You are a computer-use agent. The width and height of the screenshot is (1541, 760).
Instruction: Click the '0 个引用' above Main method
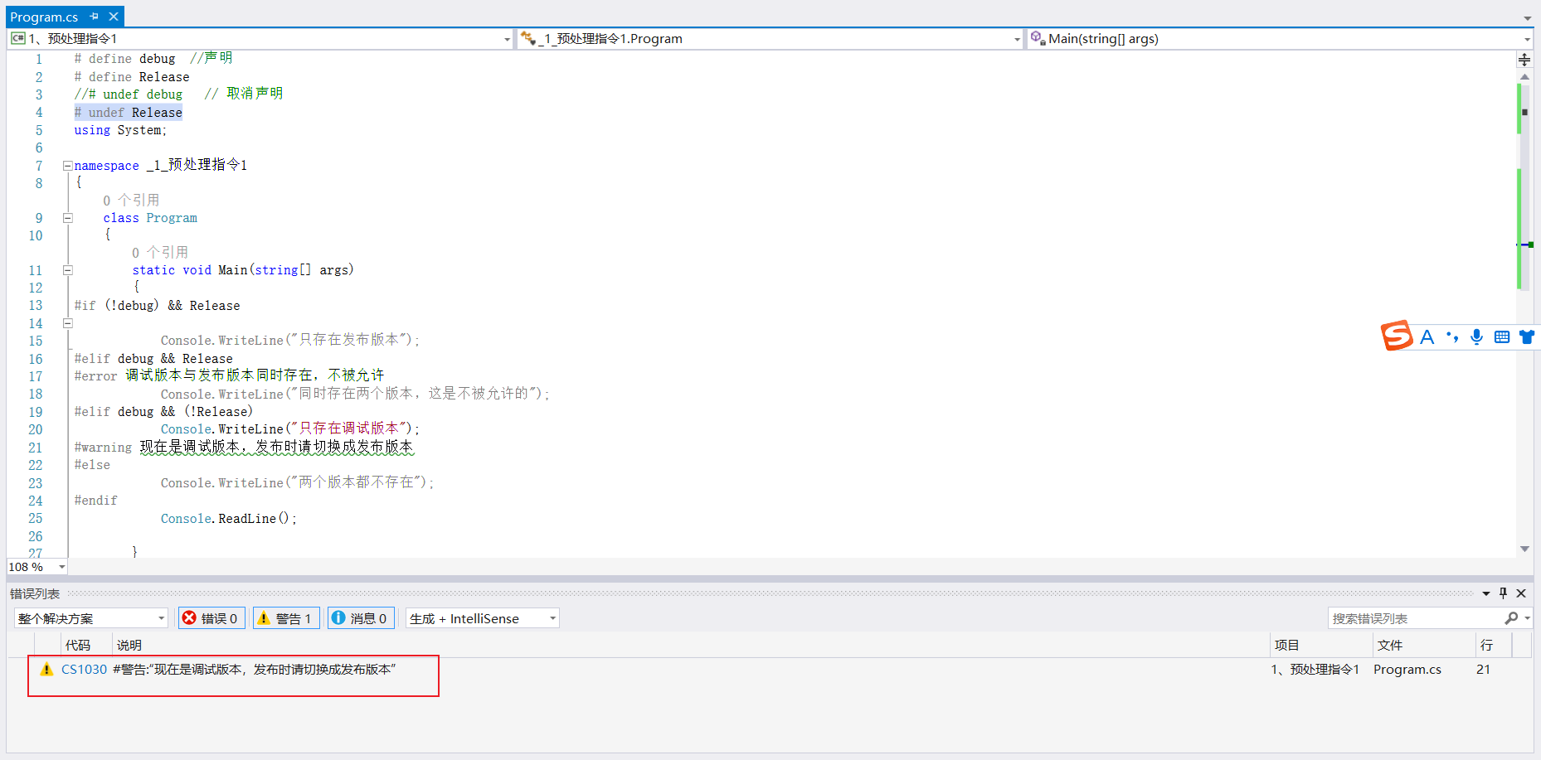point(160,253)
